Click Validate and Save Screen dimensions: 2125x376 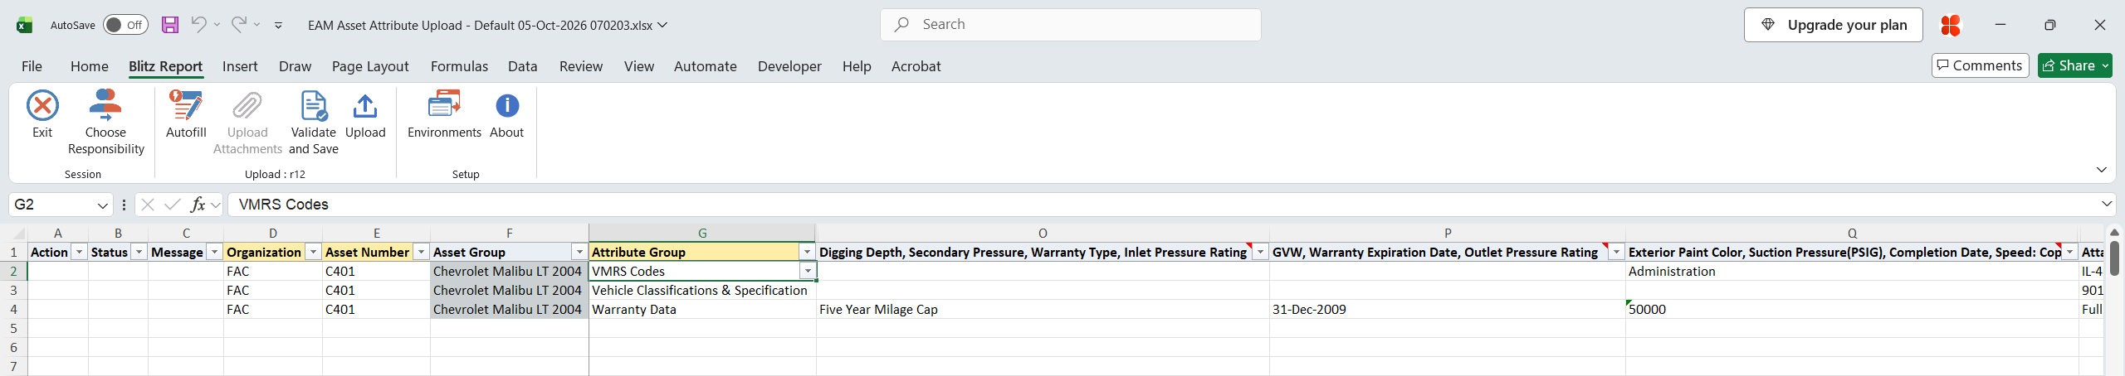click(314, 123)
